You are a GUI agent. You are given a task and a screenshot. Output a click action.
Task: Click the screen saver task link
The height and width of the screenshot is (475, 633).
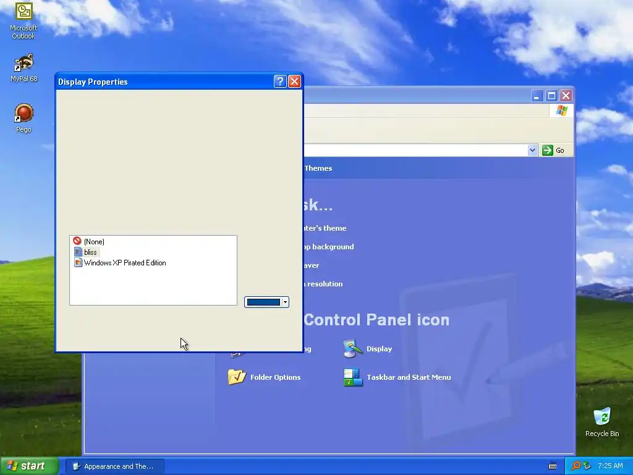click(x=312, y=265)
